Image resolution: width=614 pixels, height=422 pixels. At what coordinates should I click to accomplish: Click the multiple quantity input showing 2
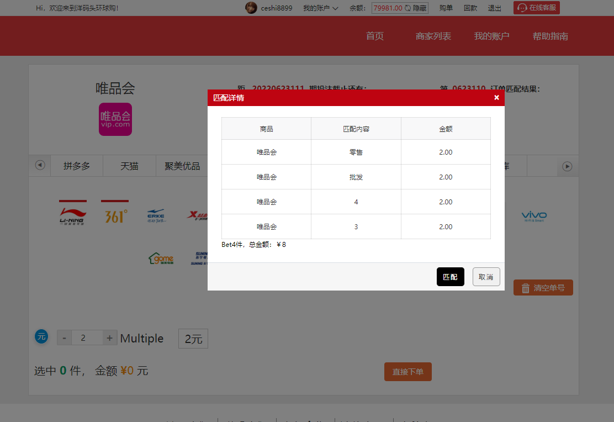87,337
